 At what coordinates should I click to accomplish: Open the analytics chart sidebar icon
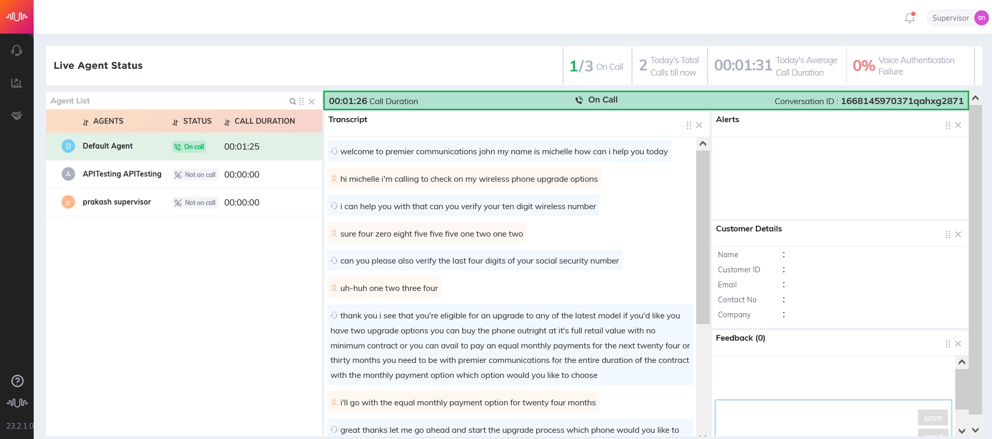point(17,83)
